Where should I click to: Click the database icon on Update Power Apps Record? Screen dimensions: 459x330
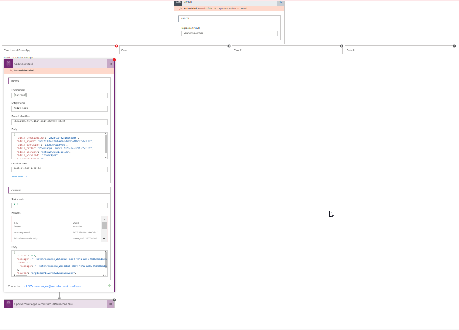[x=8, y=304]
